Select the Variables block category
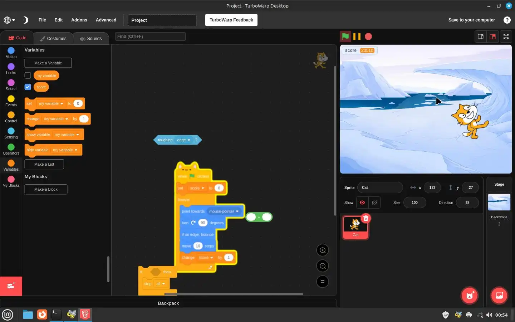The width and height of the screenshot is (515, 322). click(x=11, y=166)
